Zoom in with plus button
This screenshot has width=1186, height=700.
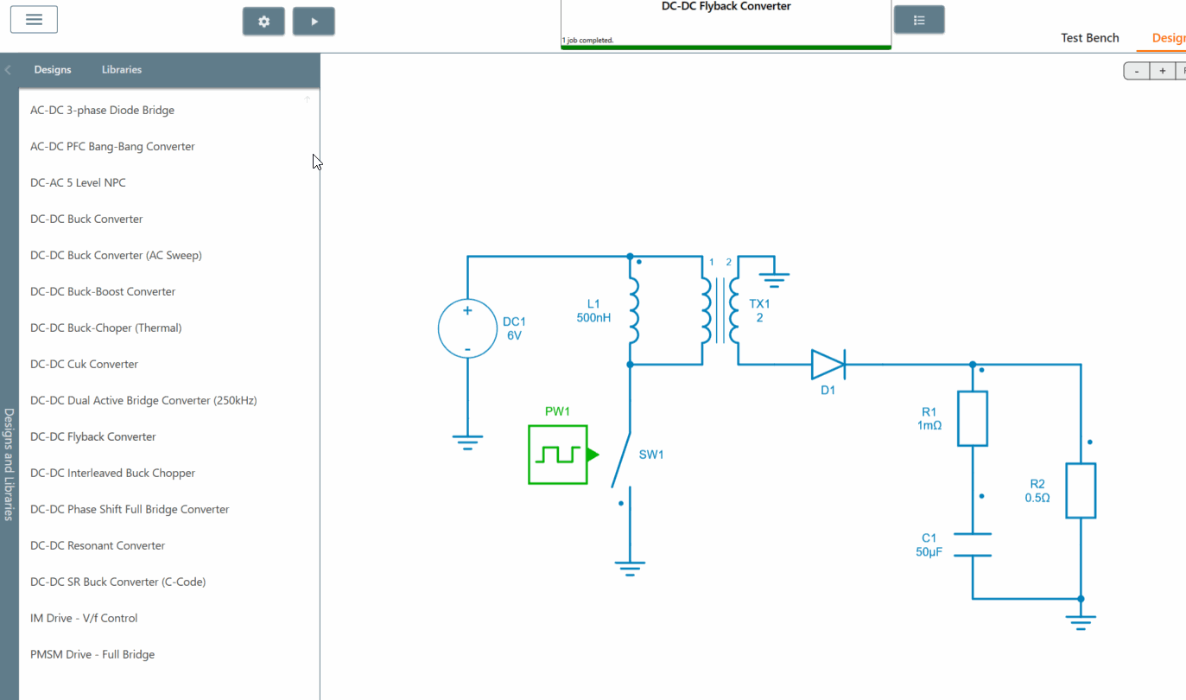click(1163, 71)
